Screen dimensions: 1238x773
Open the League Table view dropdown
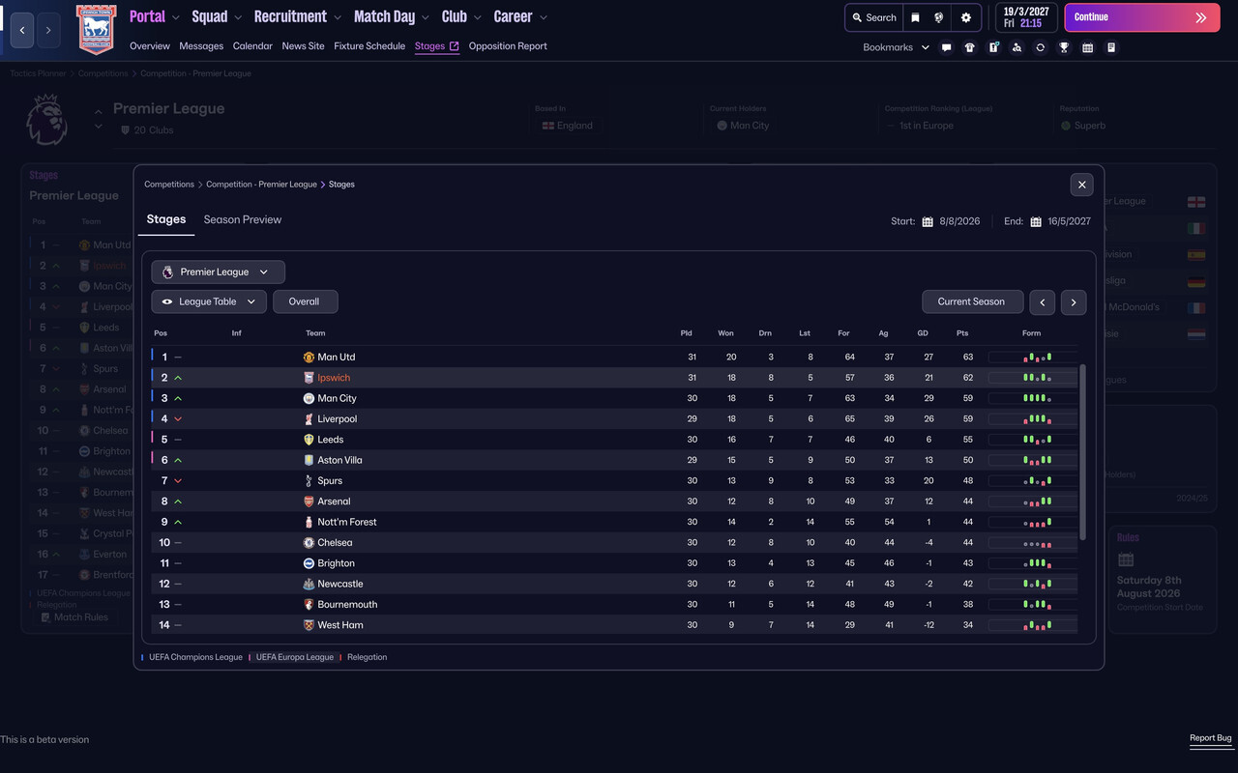point(209,301)
